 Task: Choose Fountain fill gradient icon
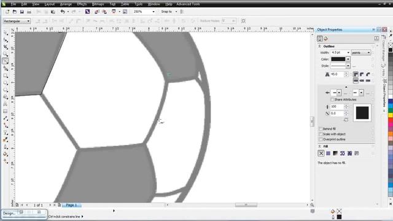(x=335, y=153)
